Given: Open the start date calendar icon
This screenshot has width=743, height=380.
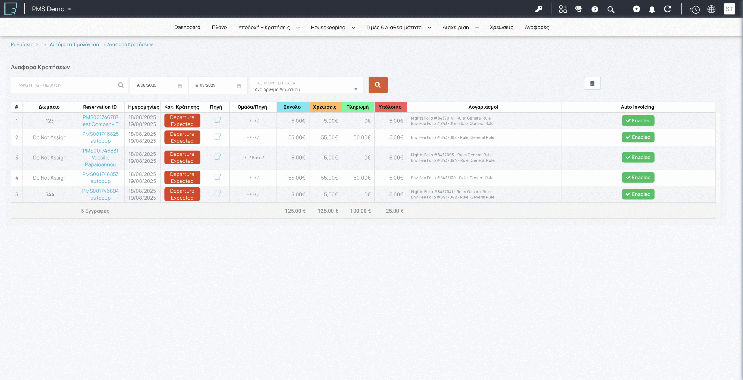Looking at the screenshot, I should 180,86.
